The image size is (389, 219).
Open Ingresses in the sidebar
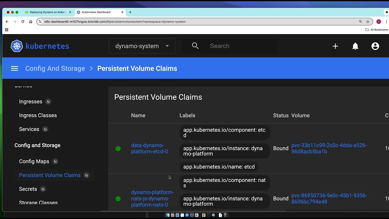point(30,102)
